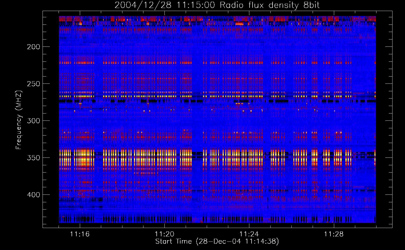
Task: Click the 'Start Time (28-Dec-04 11:14:38)' x-axis label
Action: click(217, 241)
